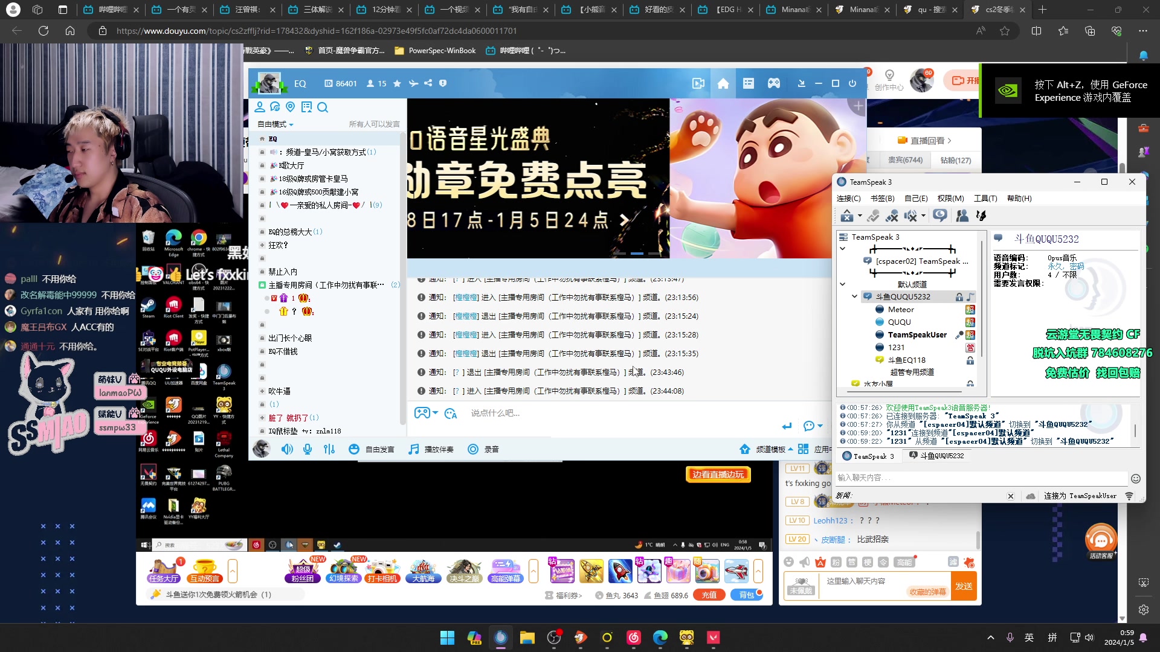Click the location pin icon in YY sidebar
The image size is (1160, 652).
291,107
